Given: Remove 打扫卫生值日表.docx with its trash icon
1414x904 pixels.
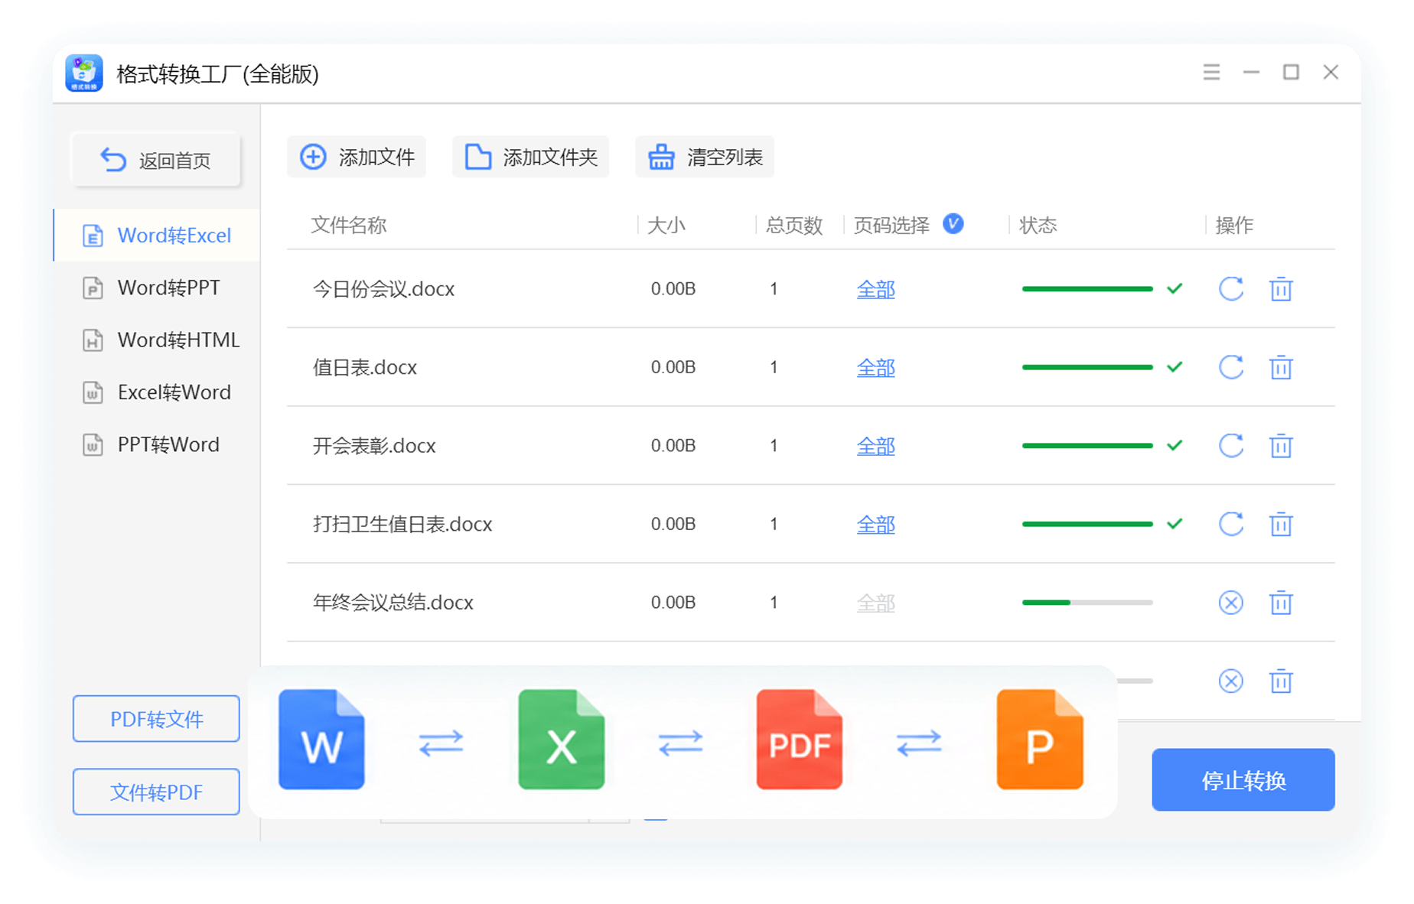Looking at the screenshot, I should click(1281, 524).
